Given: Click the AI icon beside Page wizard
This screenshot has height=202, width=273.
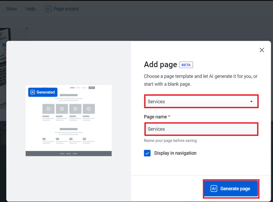Looking at the screenshot, I should click(x=48, y=9).
